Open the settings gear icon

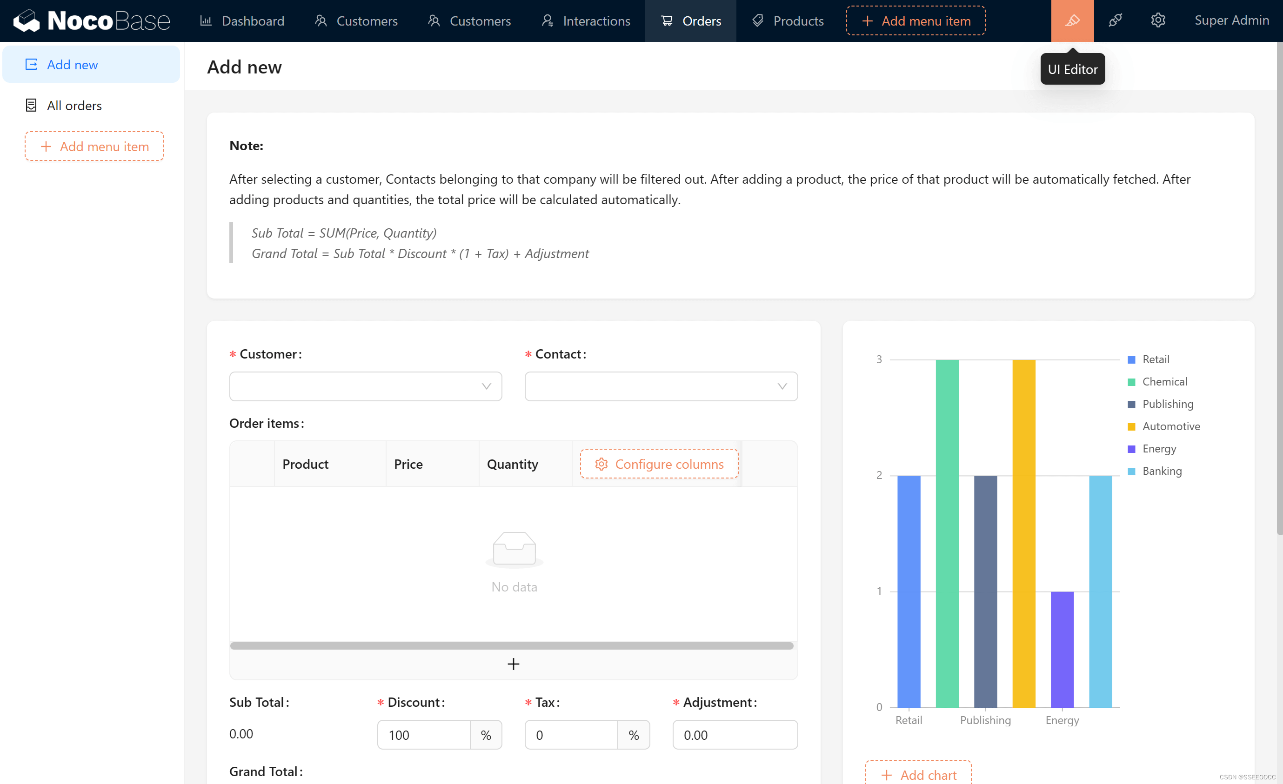(x=1157, y=21)
